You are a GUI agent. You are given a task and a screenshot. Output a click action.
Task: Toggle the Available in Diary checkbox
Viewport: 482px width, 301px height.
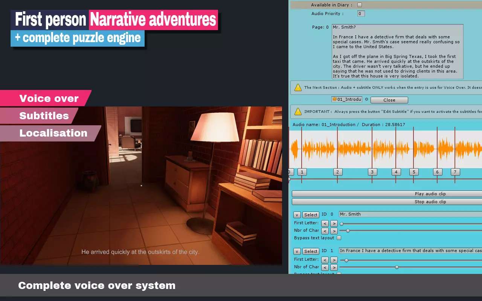pos(359,5)
